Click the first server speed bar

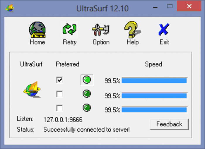pos(154,81)
